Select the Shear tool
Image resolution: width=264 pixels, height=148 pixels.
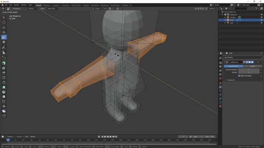click(x=4, y=111)
